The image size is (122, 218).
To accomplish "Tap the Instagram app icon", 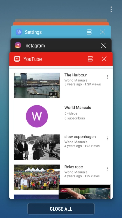I will tap(18, 46).
